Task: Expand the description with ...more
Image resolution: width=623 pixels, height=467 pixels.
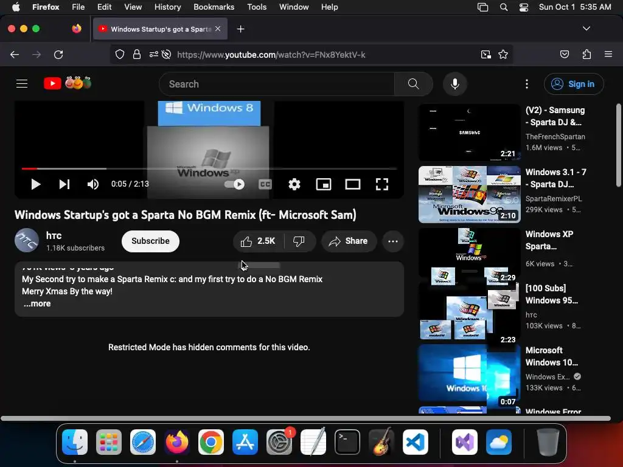Action: (37, 304)
